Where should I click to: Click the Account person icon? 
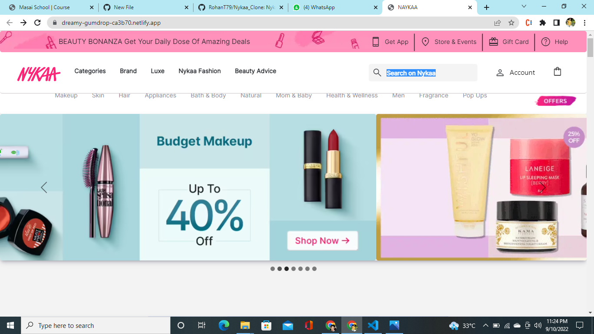(x=499, y=72)
